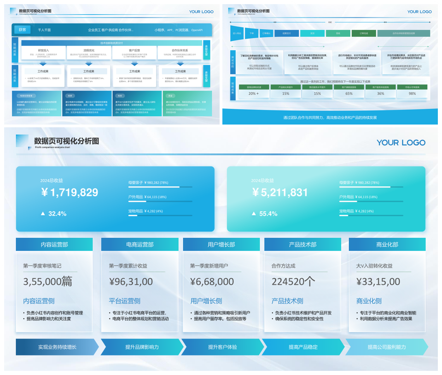Click 户外用品 progress bar in ¥5,211,831 card

coord(371,201)
